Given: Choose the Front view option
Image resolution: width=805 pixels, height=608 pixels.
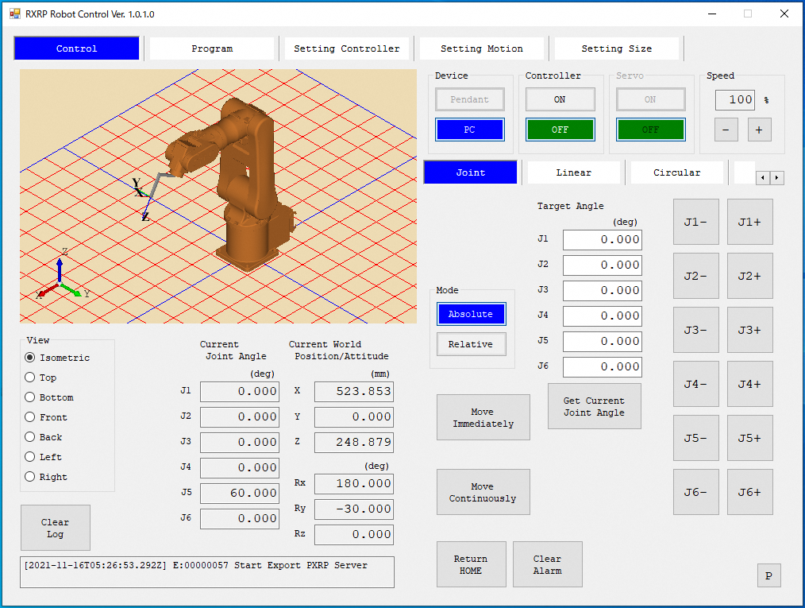Looking at the screenshot, I should [x=31, y=417].
